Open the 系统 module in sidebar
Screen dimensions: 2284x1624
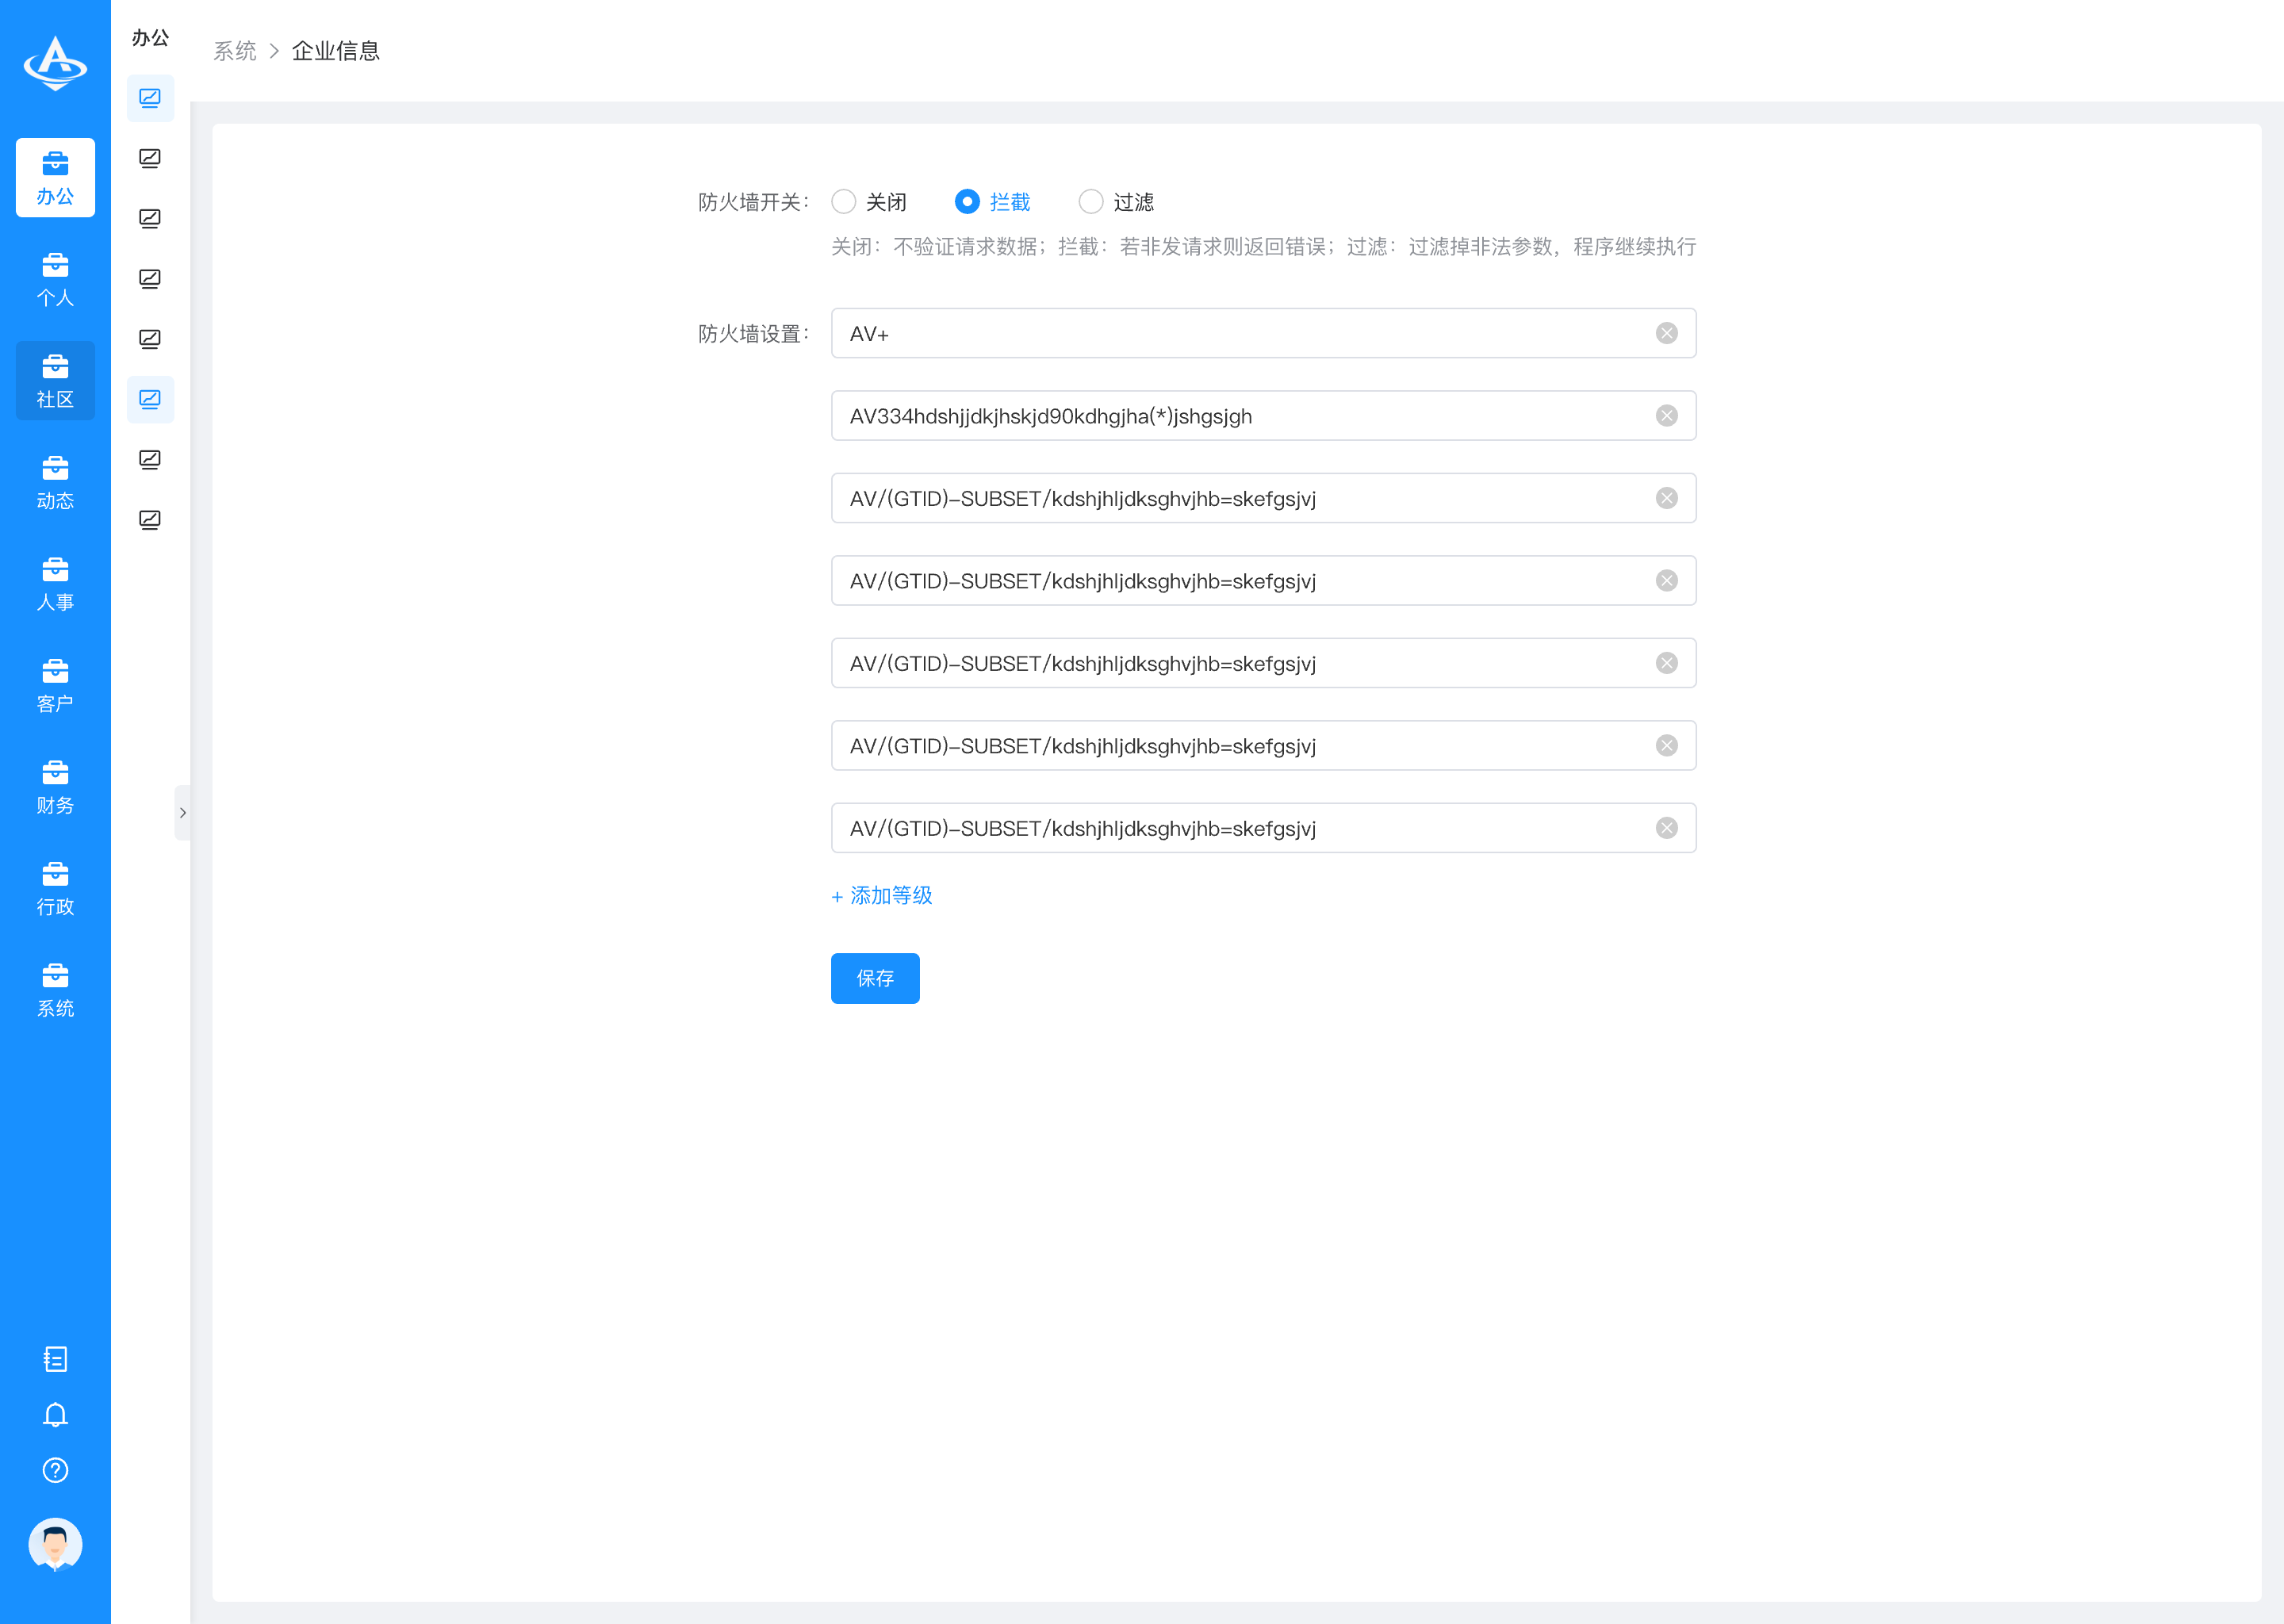[55, 990]
